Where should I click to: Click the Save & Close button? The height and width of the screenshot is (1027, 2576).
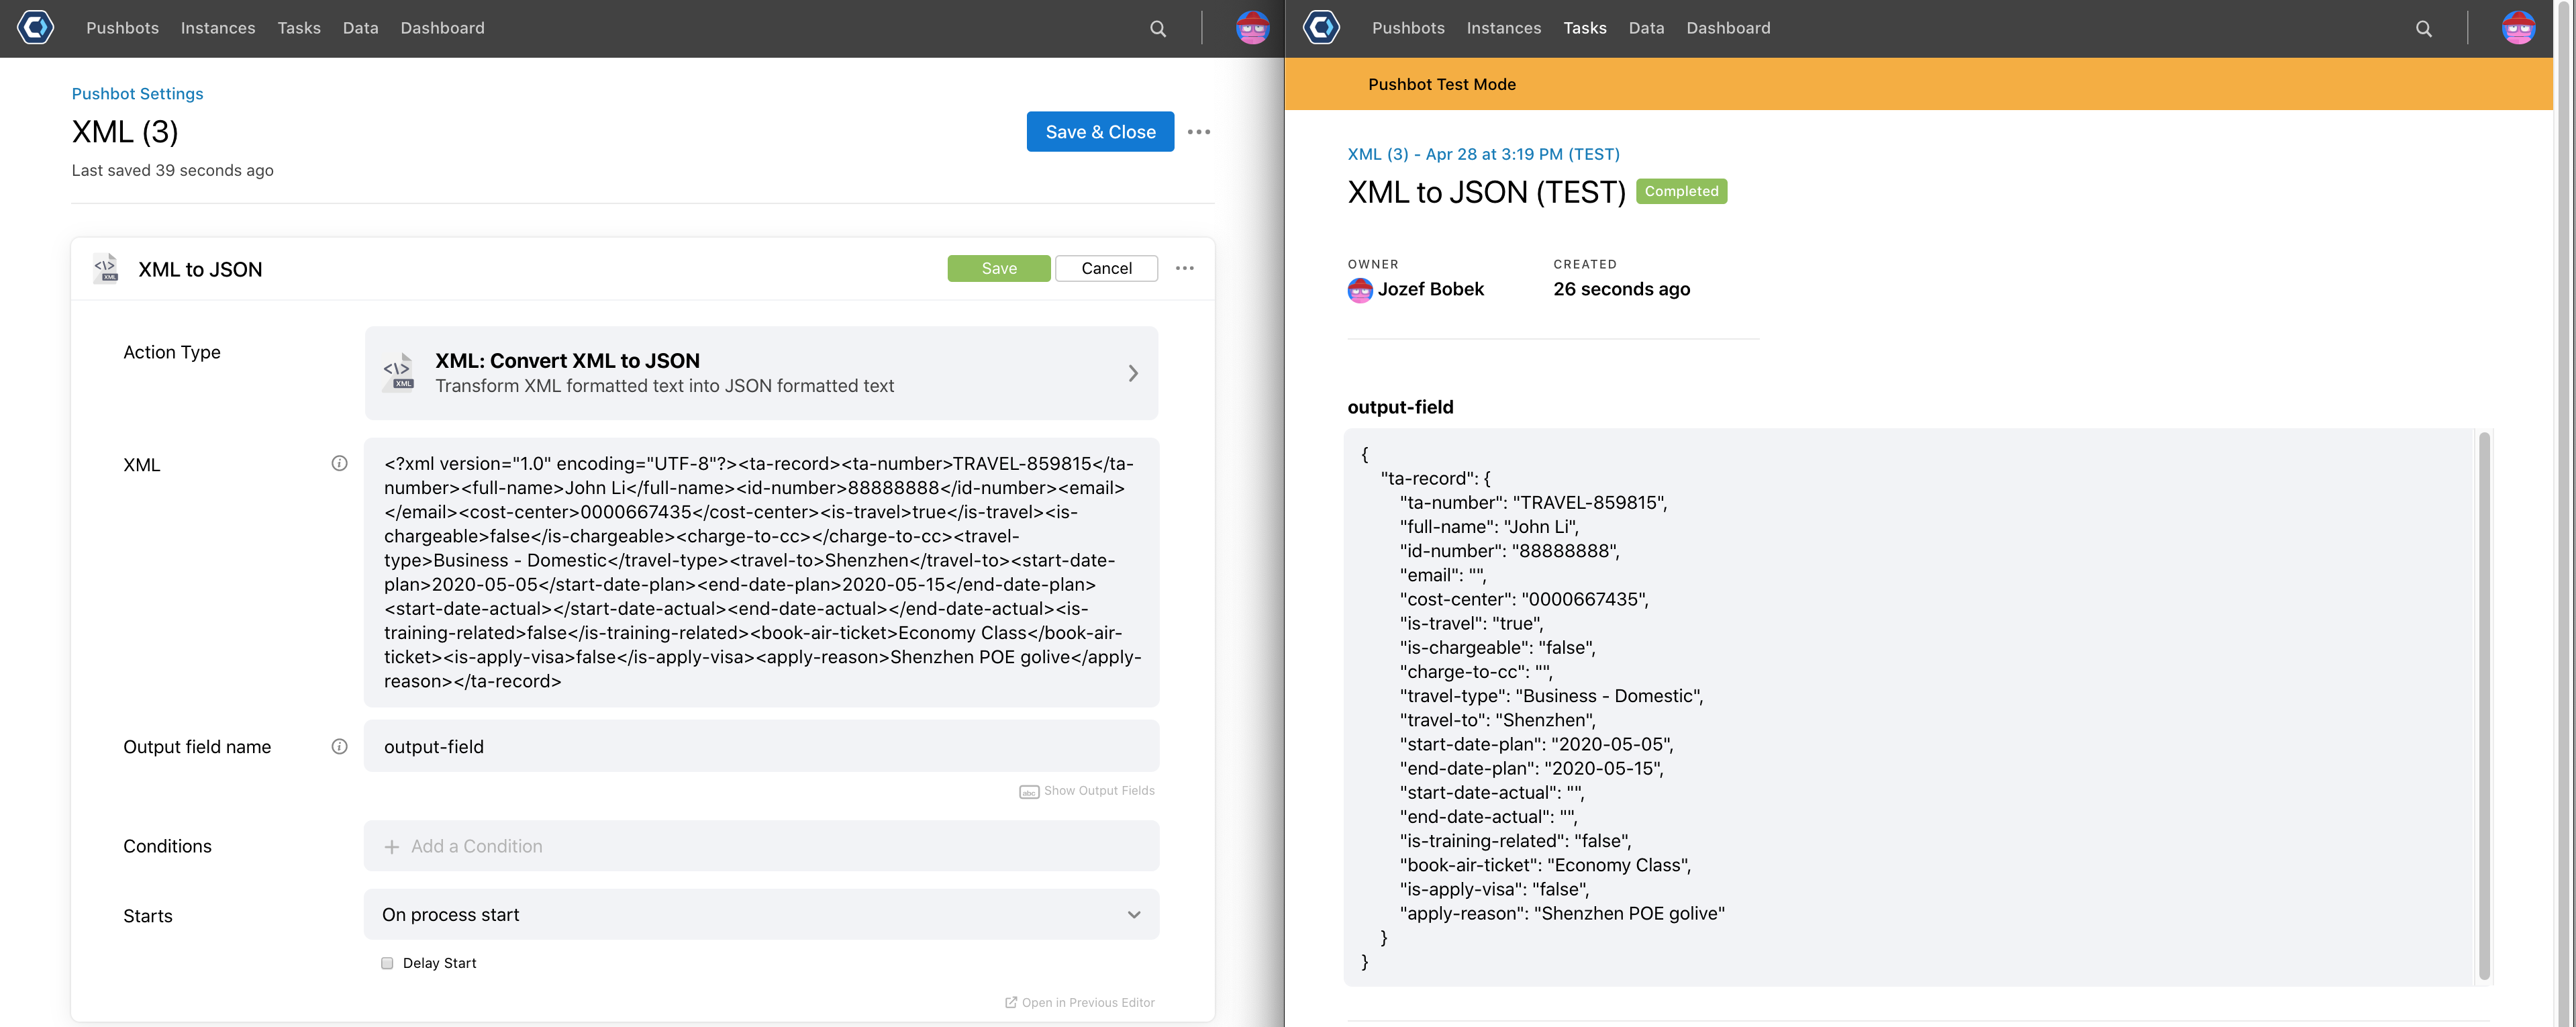click(1100, 131)
